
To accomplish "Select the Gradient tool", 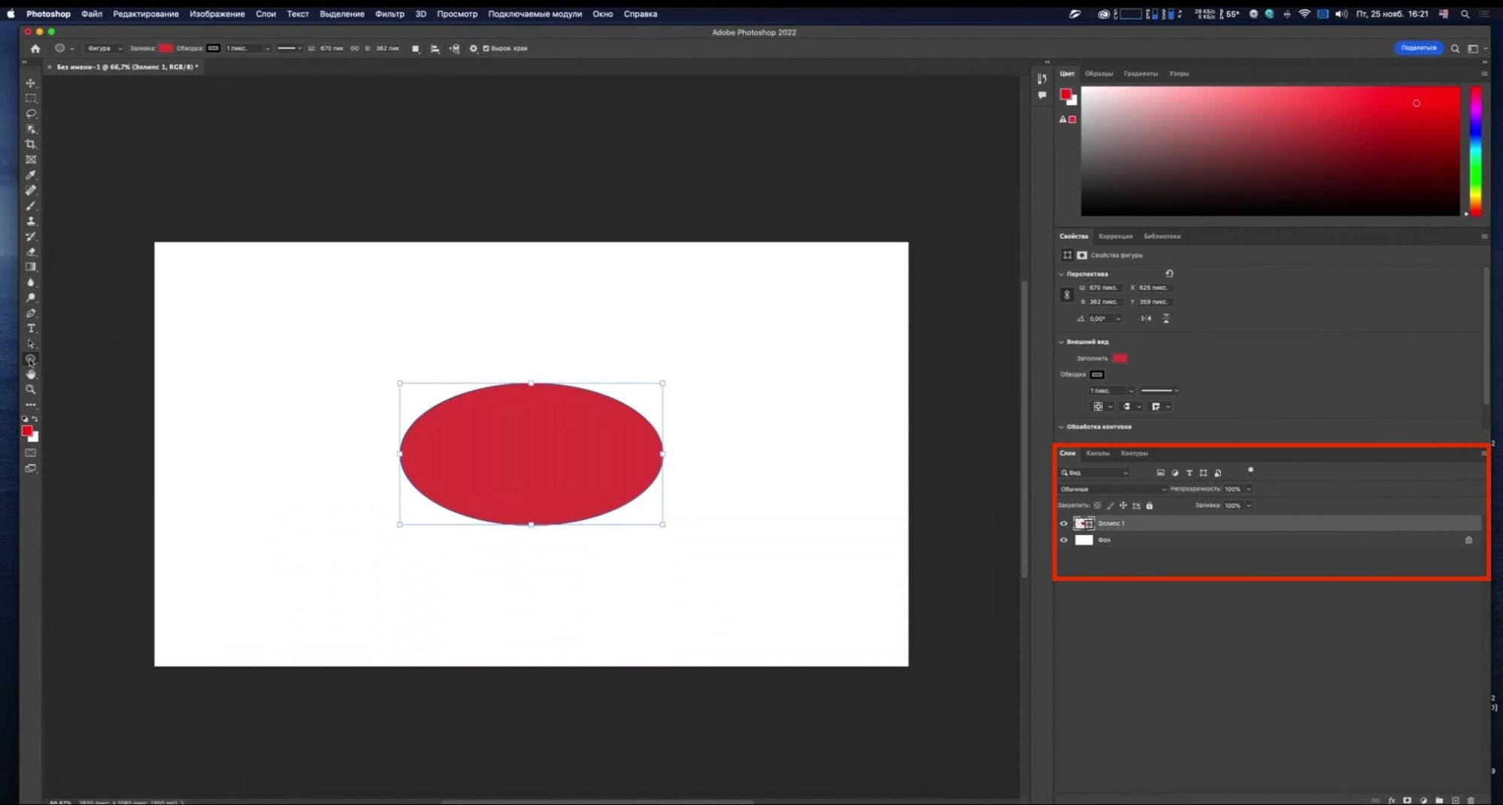I will (x=31, y=267).
